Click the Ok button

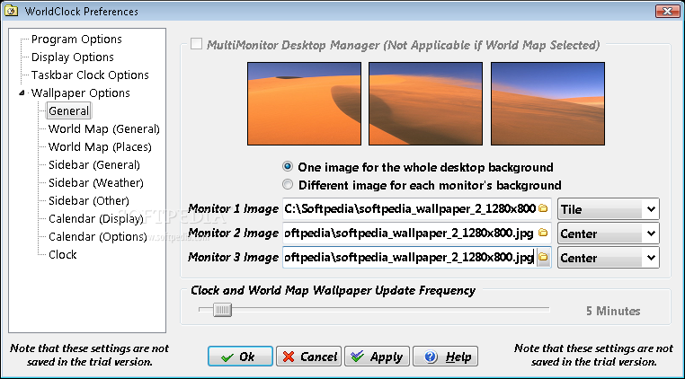tap(240, 357)
